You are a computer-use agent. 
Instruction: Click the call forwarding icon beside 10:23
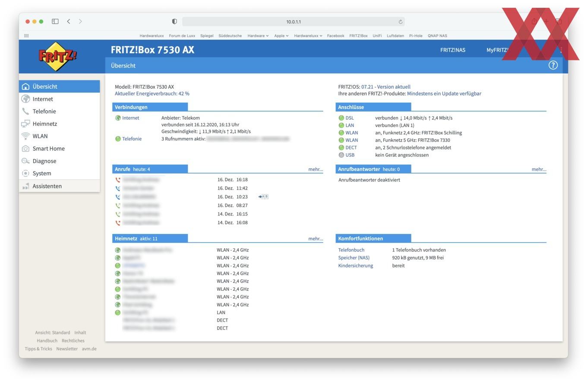263,197
